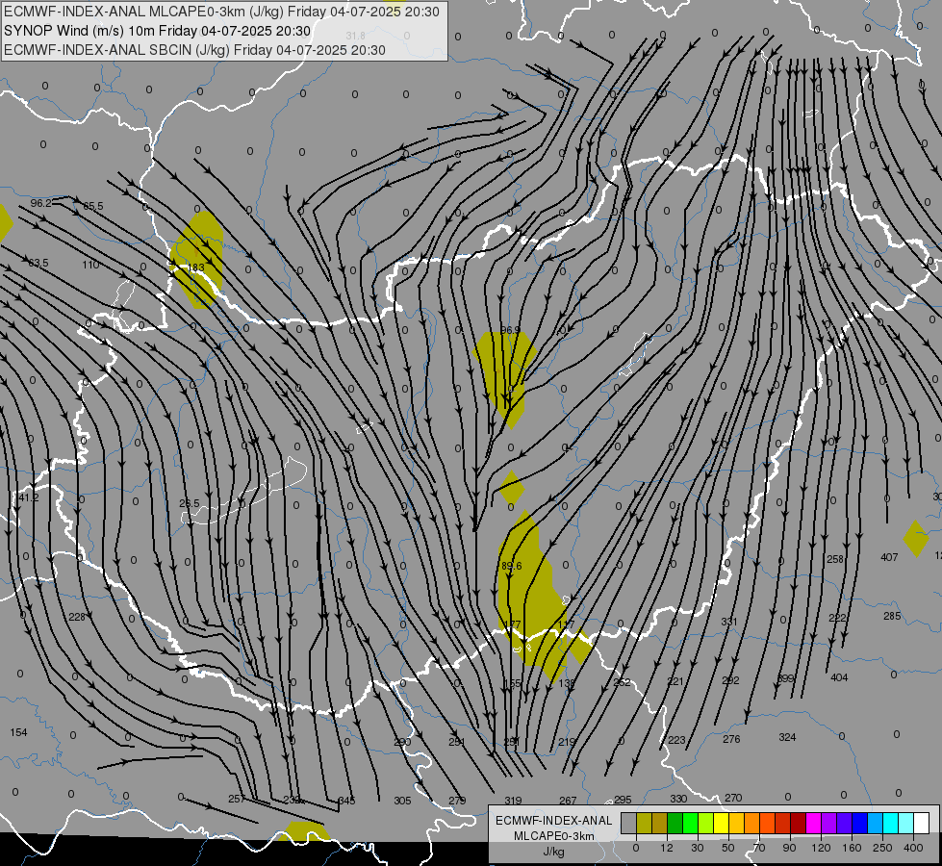Click the SYNOP Wind 10m title line

[158, 31]
